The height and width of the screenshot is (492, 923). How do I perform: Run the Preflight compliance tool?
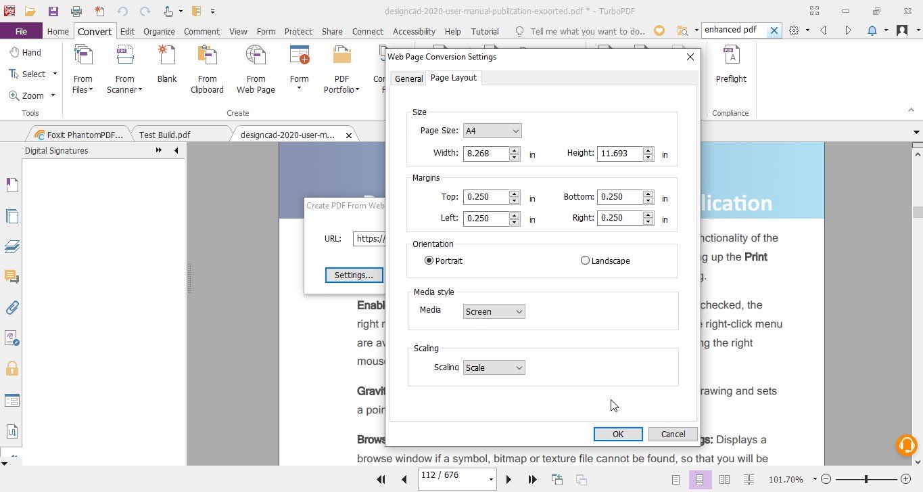point(731,66)
